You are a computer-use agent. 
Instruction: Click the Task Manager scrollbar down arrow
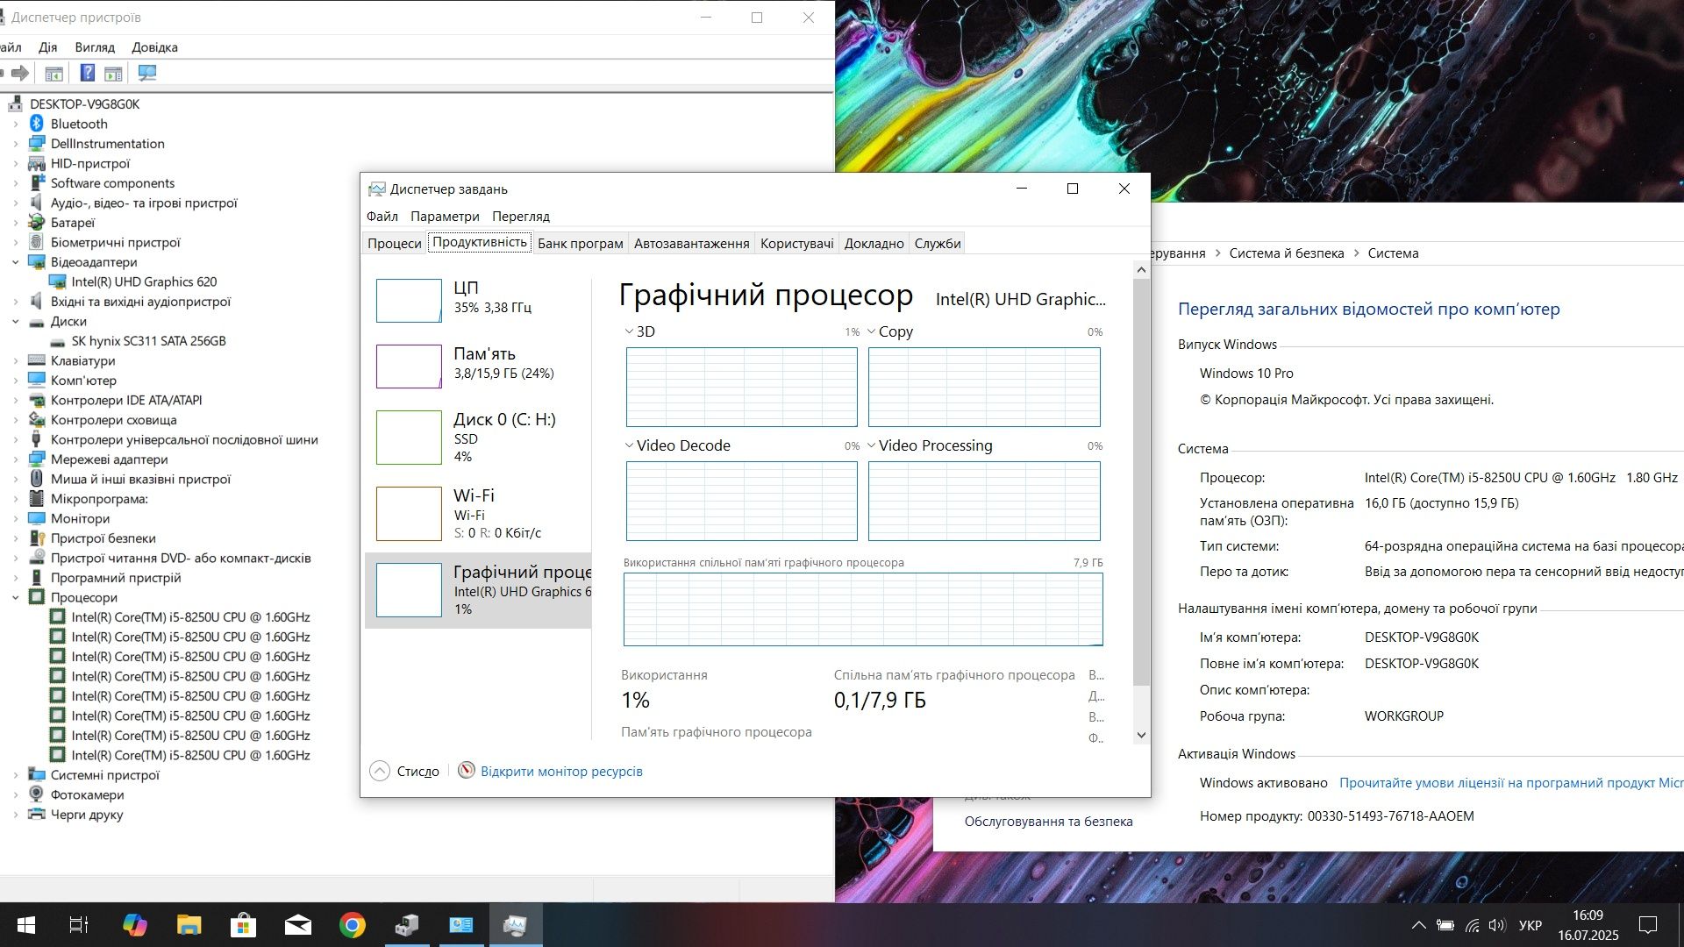(1141, 735)
